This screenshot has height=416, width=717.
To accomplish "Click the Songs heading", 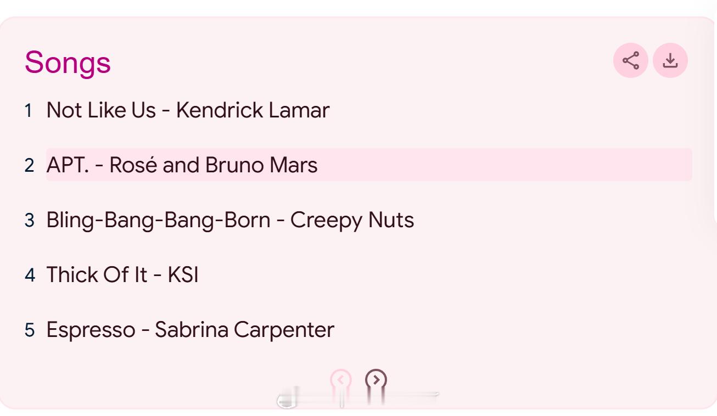I will coord(68,62).
